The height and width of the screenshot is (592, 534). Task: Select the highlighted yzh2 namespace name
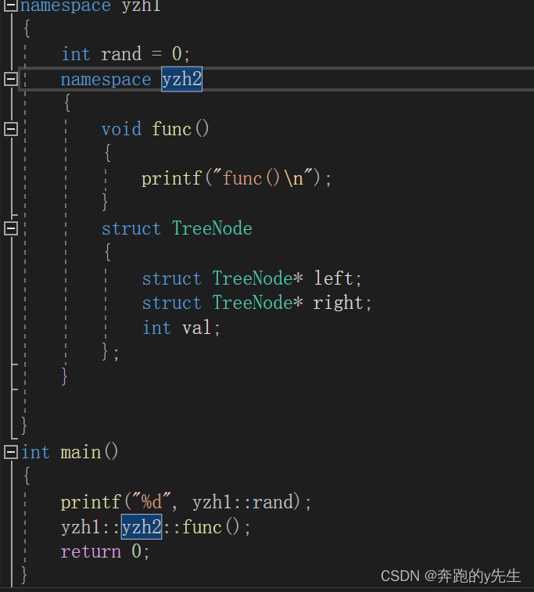pyautogui.click(x=182, y=79)
